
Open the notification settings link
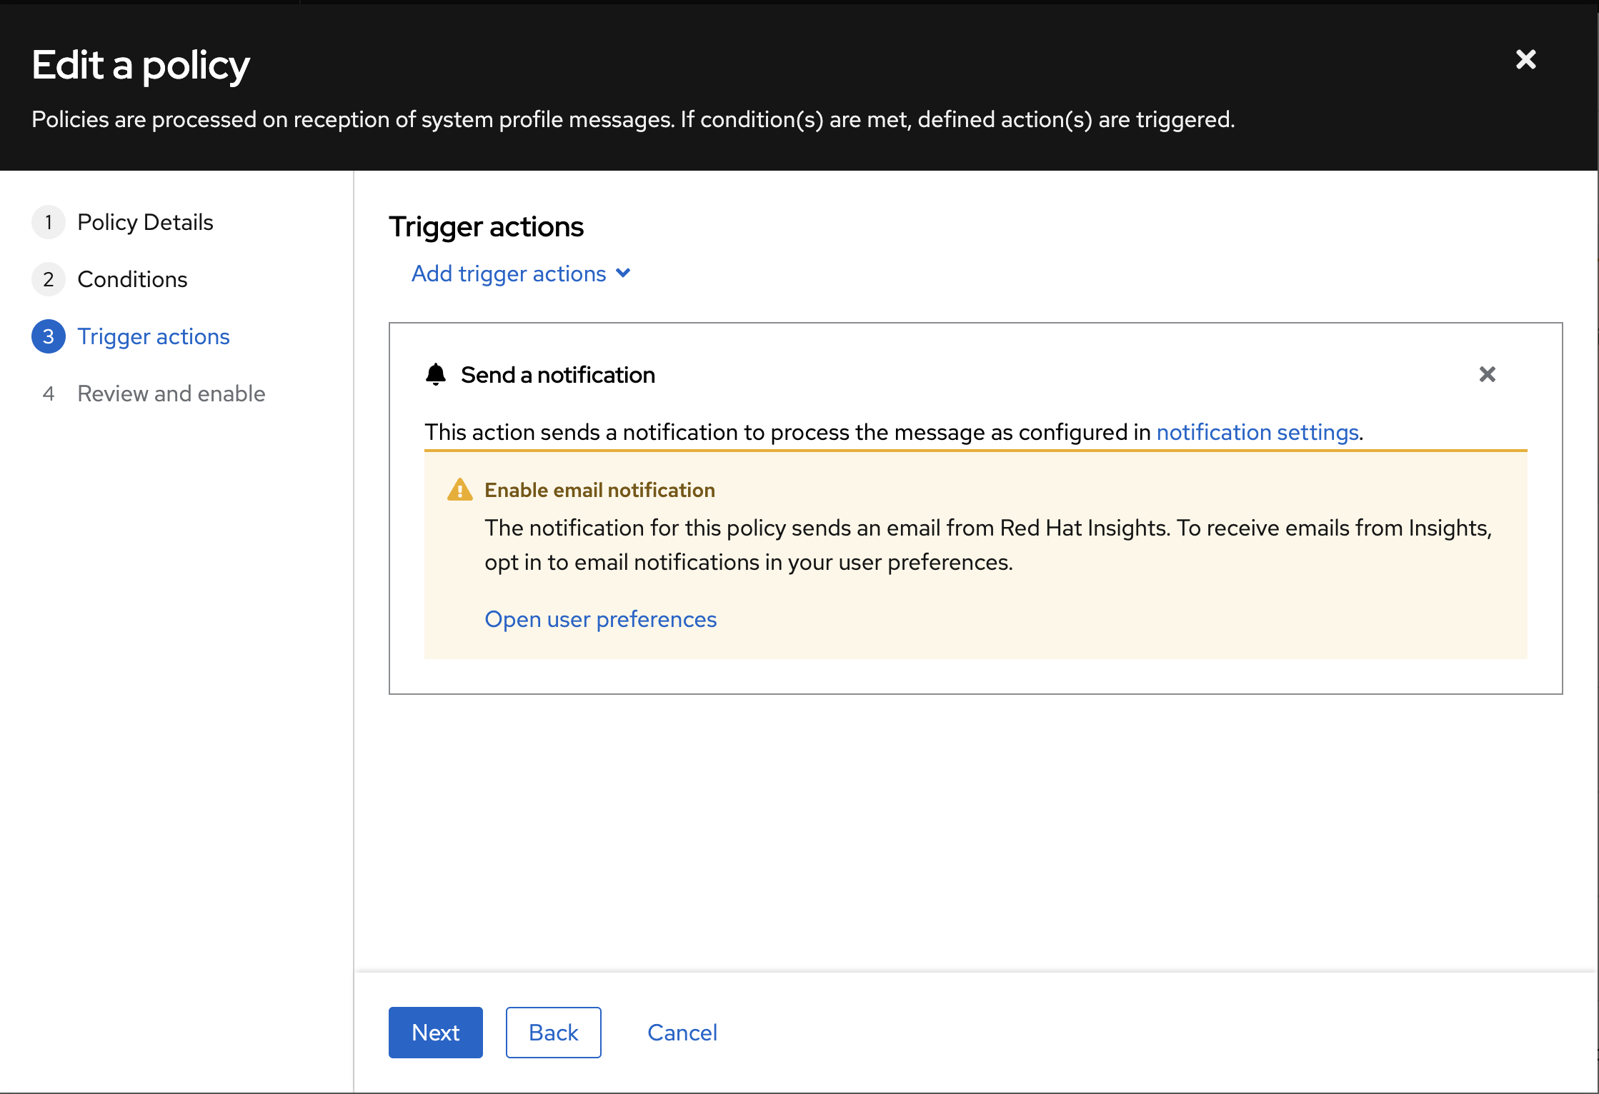pos(1257,432)
